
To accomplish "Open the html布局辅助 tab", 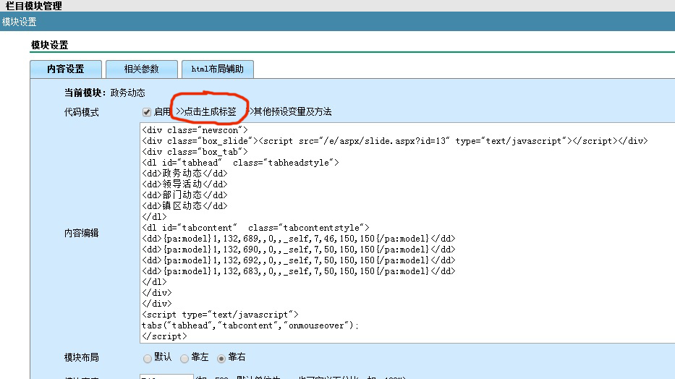I will pos(217,69).
